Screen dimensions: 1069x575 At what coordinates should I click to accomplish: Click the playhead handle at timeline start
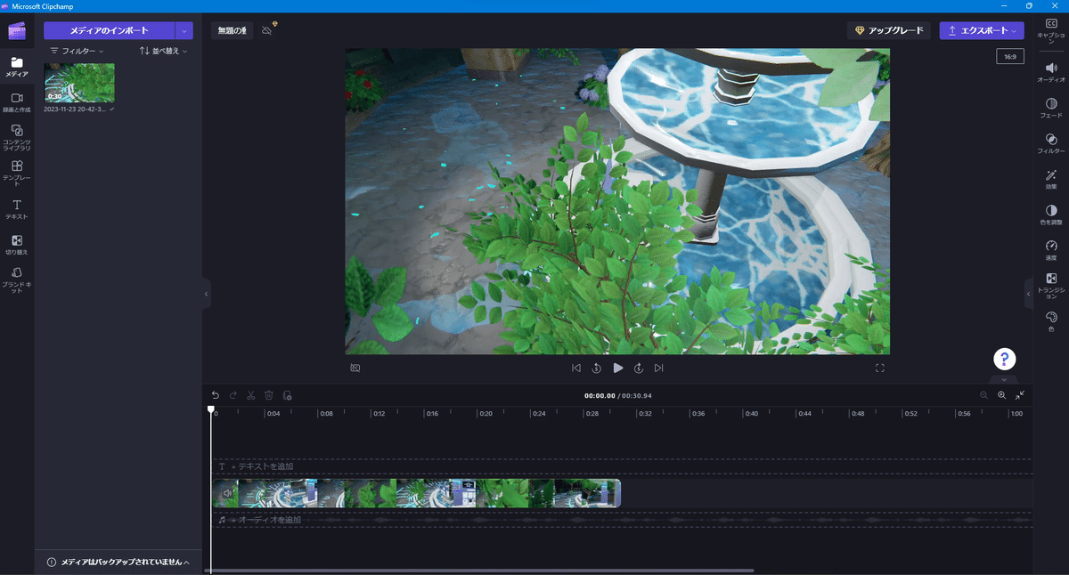point(211,409)
